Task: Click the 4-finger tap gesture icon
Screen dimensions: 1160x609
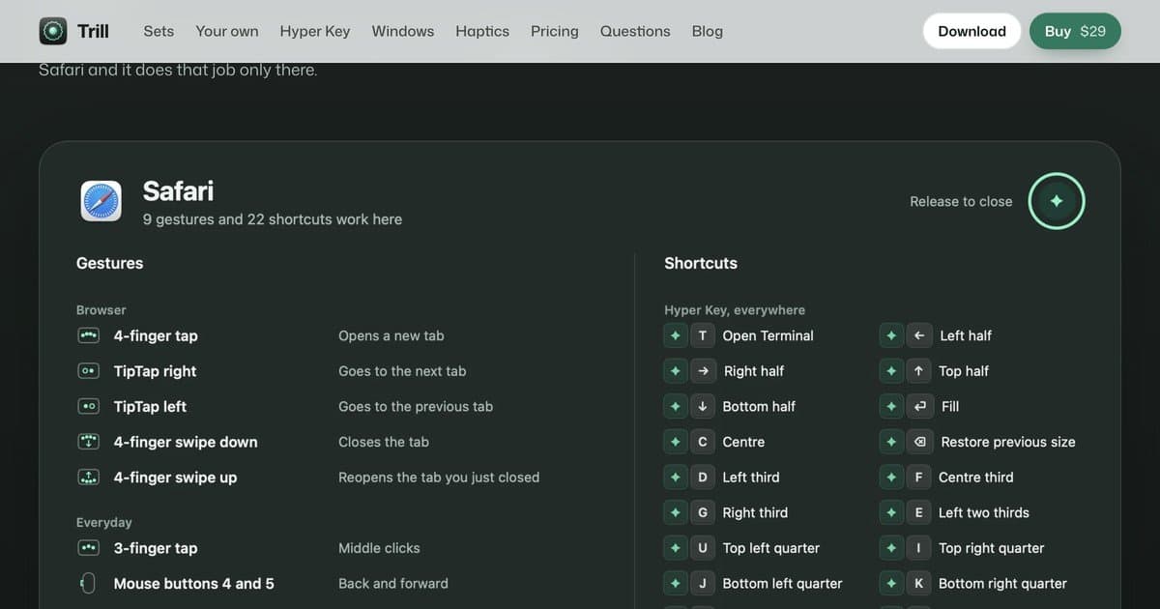Action: (x=88, y=335)
